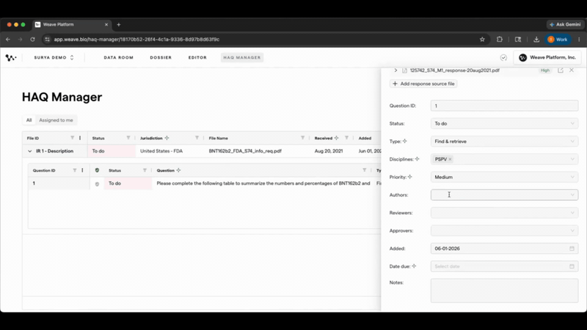
Task: Open the Work profile button
Action: 558,40
